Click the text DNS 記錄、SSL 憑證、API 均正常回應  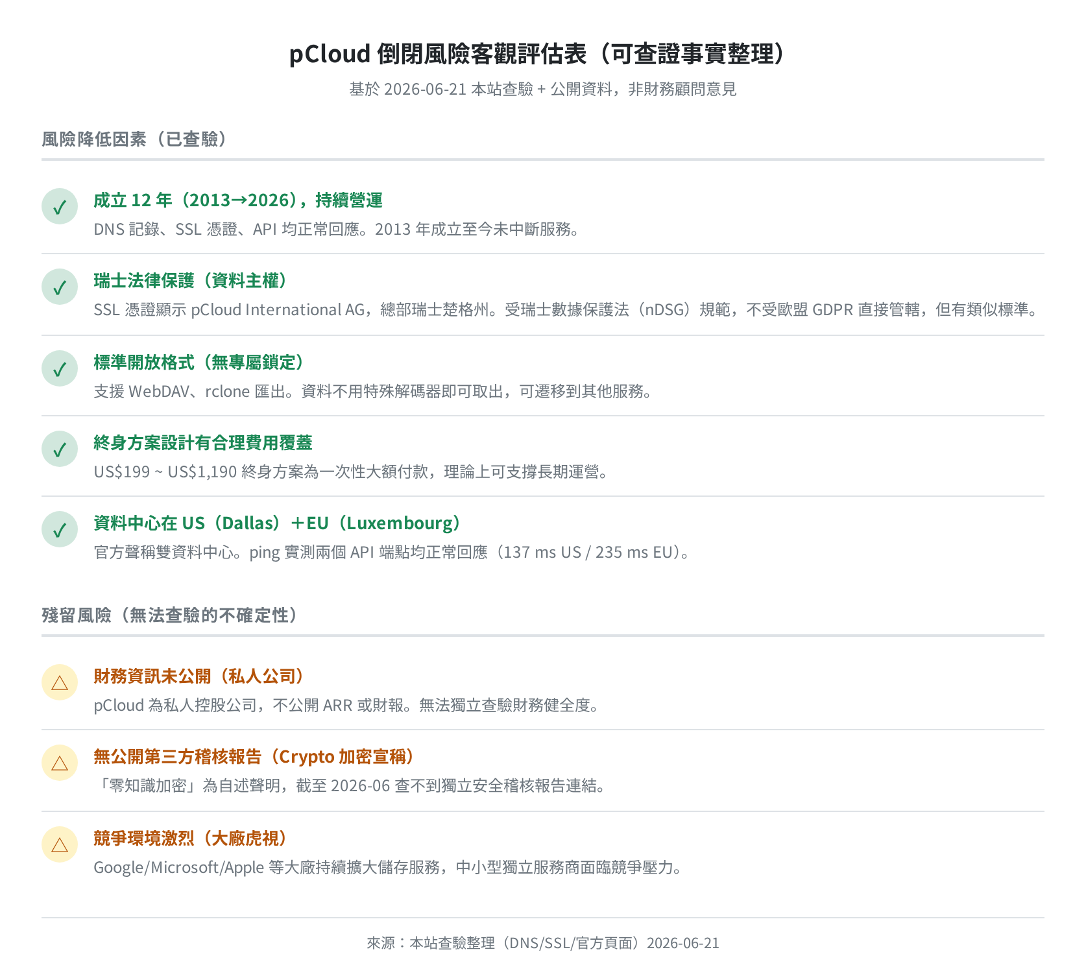pos(337,230)
